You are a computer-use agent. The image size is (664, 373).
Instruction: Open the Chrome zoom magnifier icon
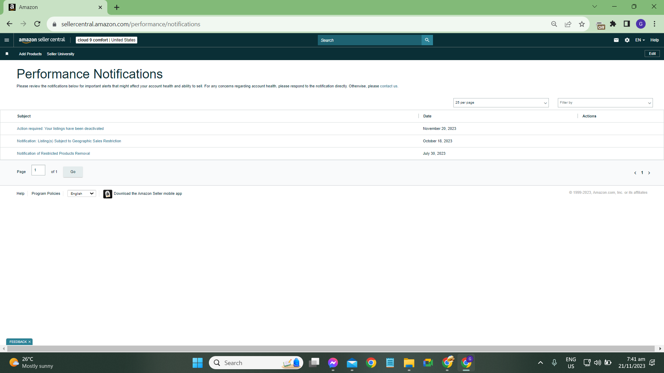[554, 24]
